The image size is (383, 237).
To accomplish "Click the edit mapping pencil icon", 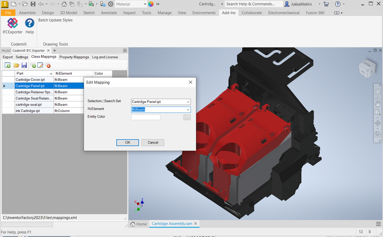I will [x=41, y=65].
